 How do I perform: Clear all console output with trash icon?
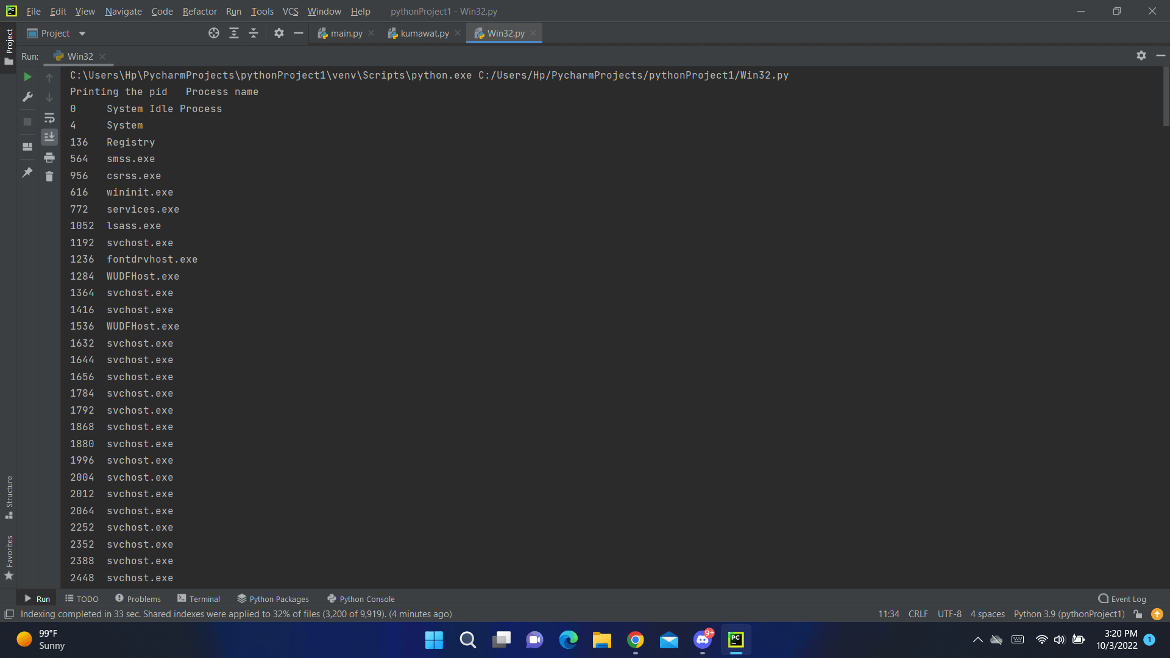click(x=49, y=176)
